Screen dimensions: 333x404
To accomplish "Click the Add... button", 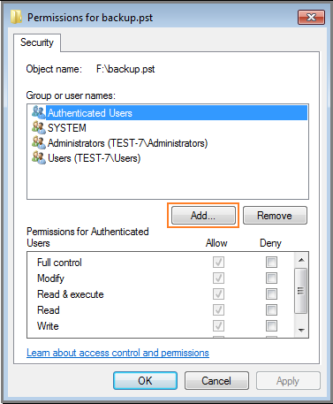I will (203, 216).
